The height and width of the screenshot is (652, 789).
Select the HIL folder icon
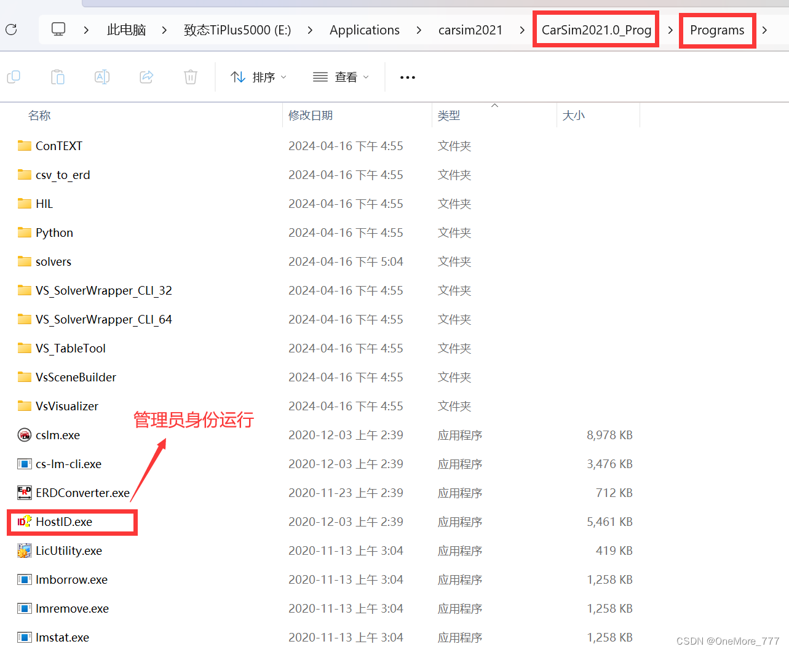[25, 204]
